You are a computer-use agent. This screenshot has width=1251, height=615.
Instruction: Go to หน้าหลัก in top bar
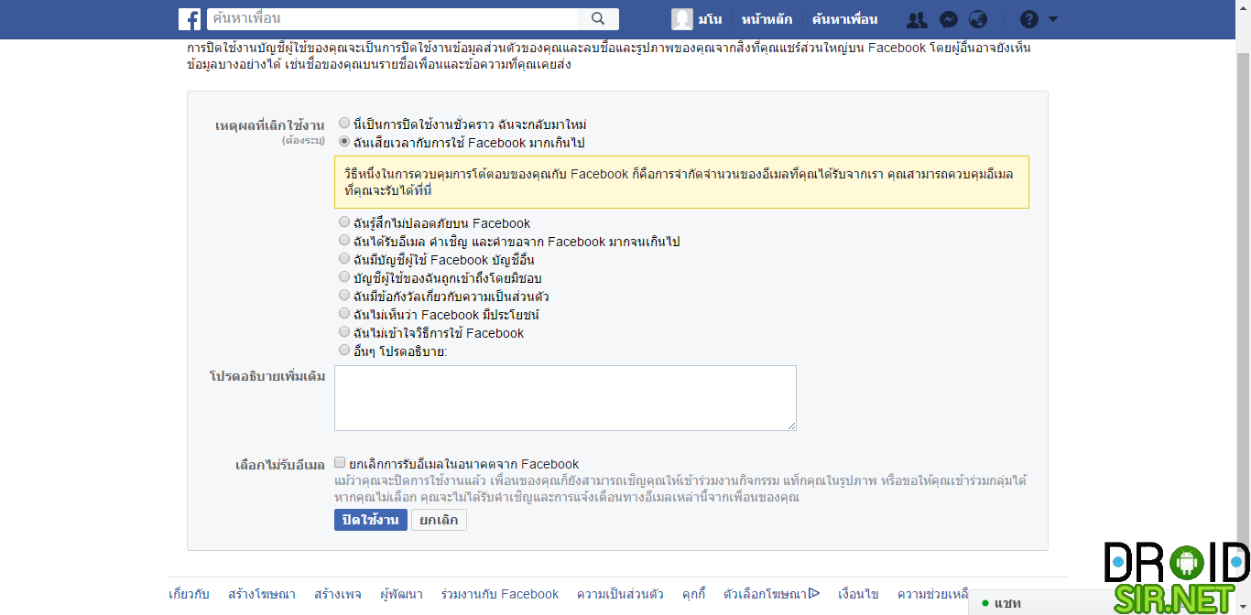(767, 19)
